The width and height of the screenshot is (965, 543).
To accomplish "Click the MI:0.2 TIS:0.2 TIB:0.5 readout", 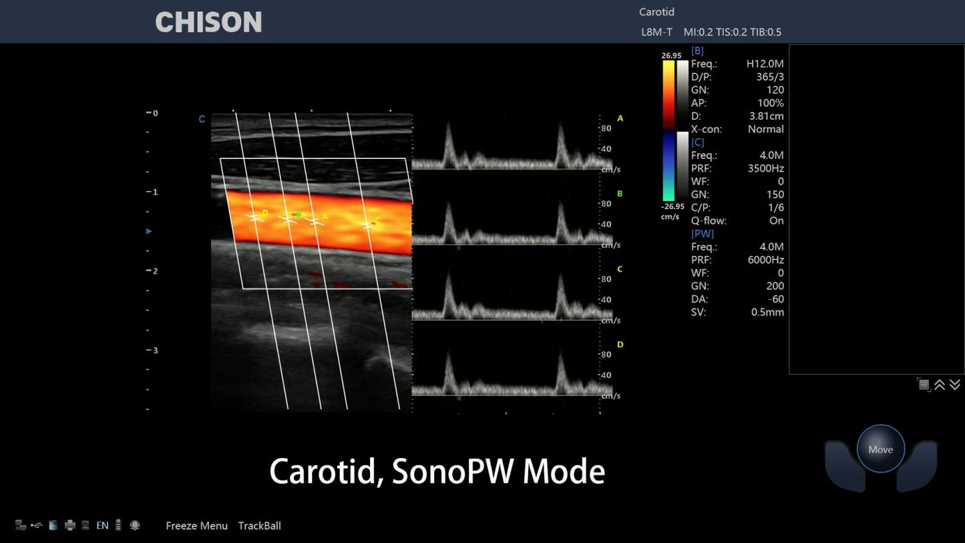I will (x=733, y=32).
